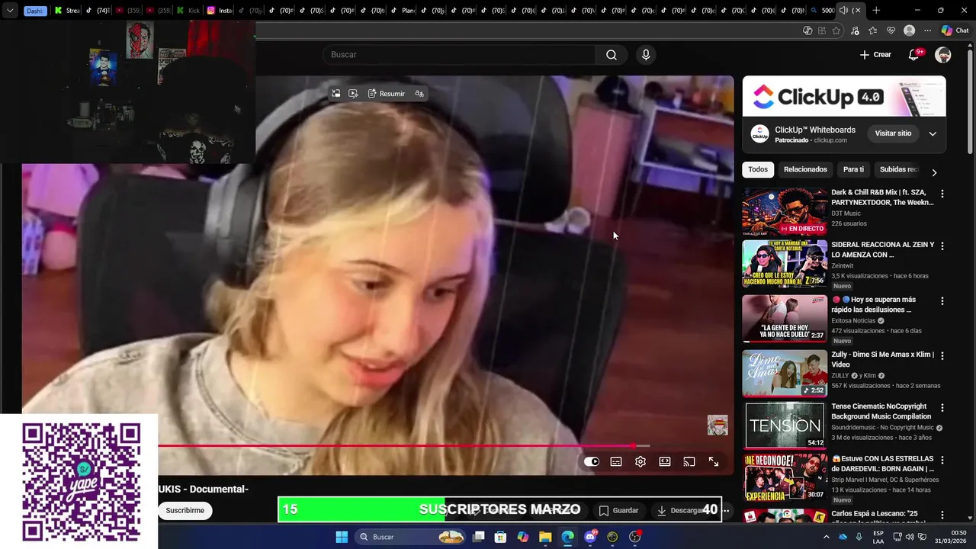
Task: Select the Relacionados filter chip
Action: tap(805, 169)
